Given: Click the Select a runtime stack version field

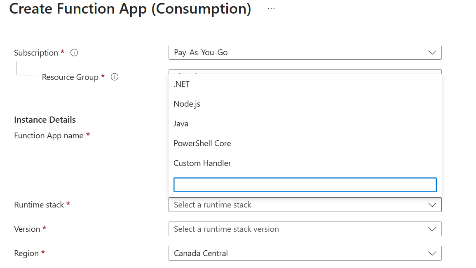Looking at the screenshot, I should point(305,229).
